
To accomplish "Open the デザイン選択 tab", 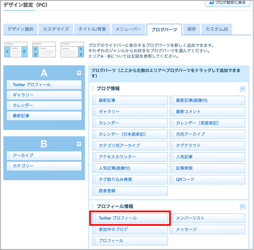I will pyautogui.click(x=20, y=29).
